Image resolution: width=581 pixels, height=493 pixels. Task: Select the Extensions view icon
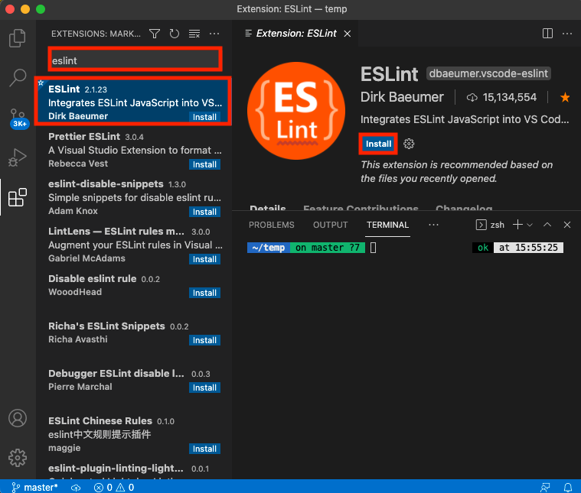tap(18, 197)
